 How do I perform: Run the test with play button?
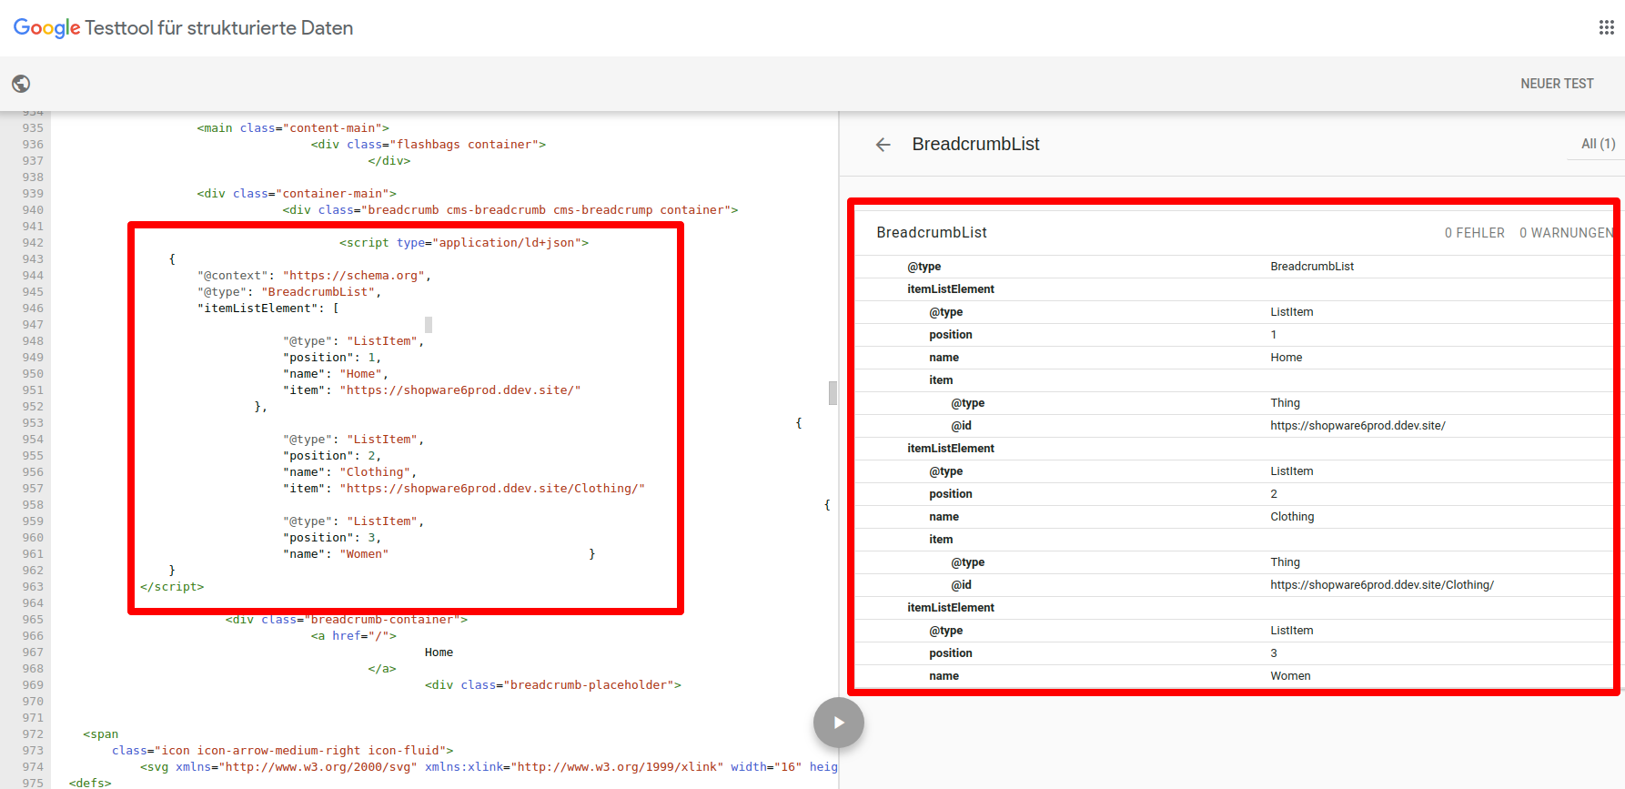838,723
